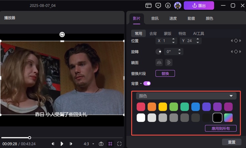The width and height of the screenshot is (246, 148).
Task: Click the rotate handle above video
Action: point(62,35)
